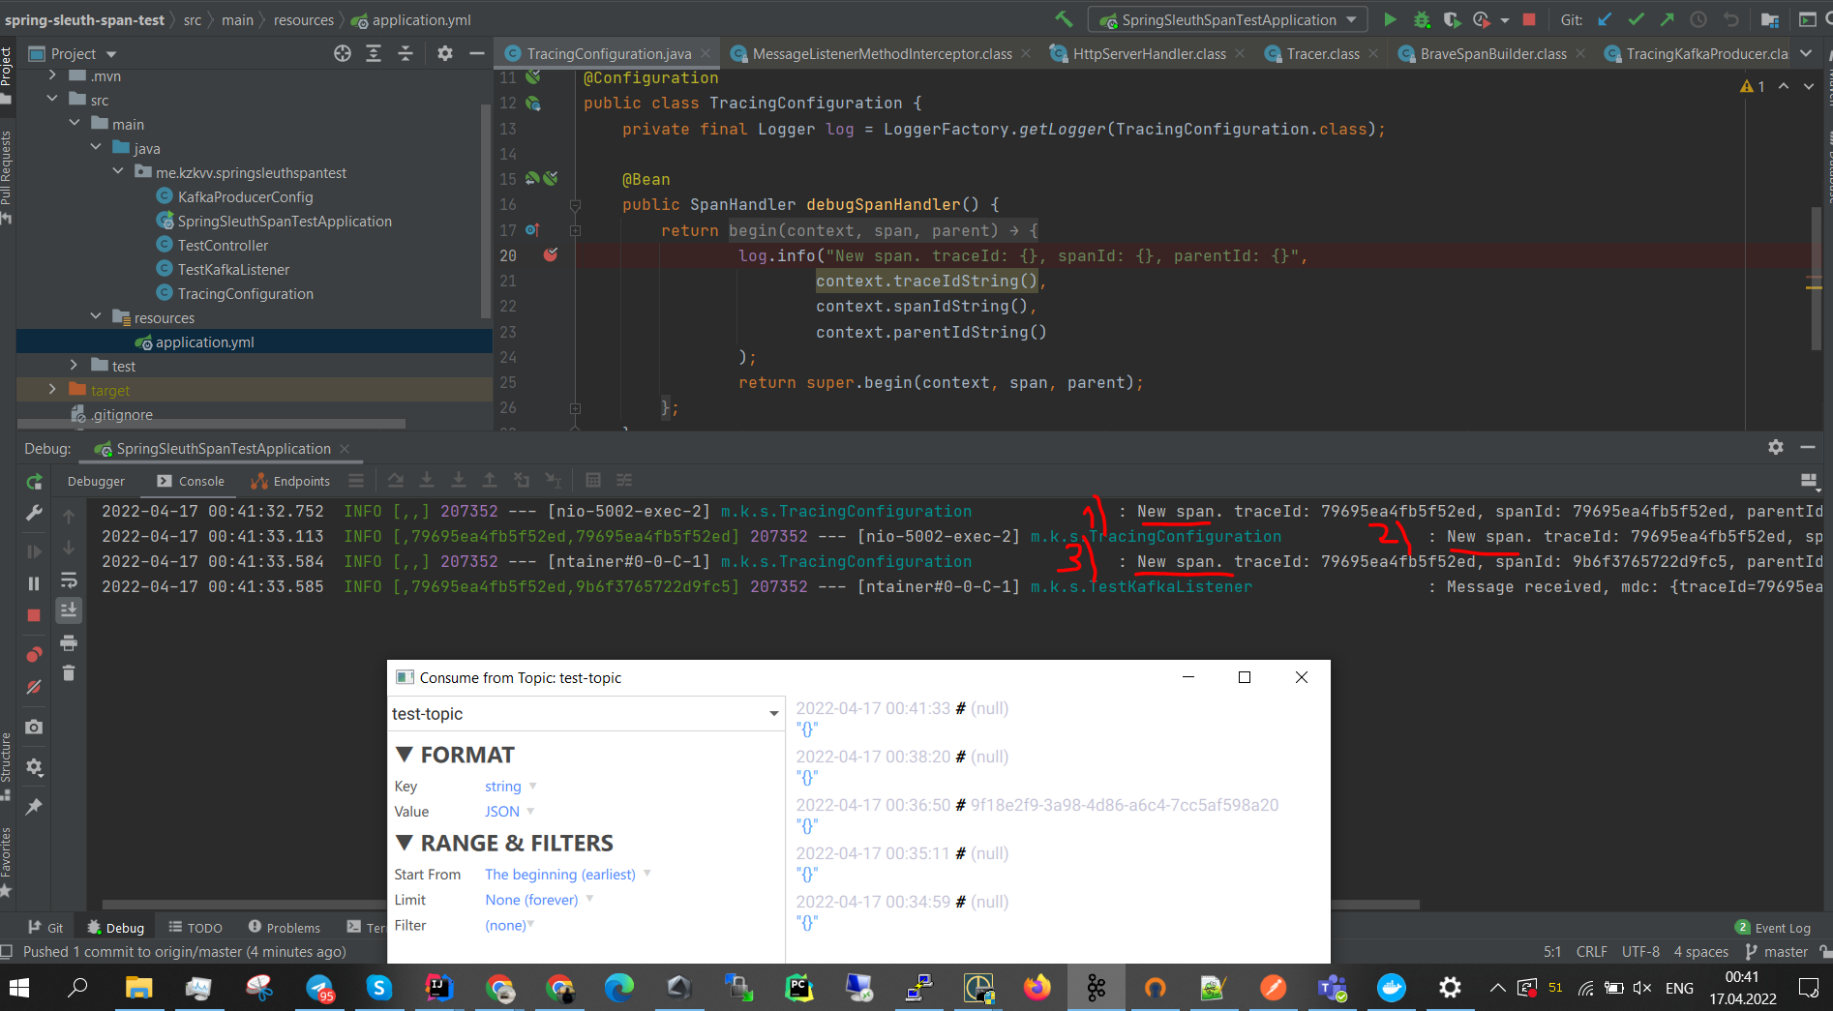Image resolution: width=1833 pixels, height=1011 pixels.
Task: Open the Git tool window button
Action: tap(45, 928)
